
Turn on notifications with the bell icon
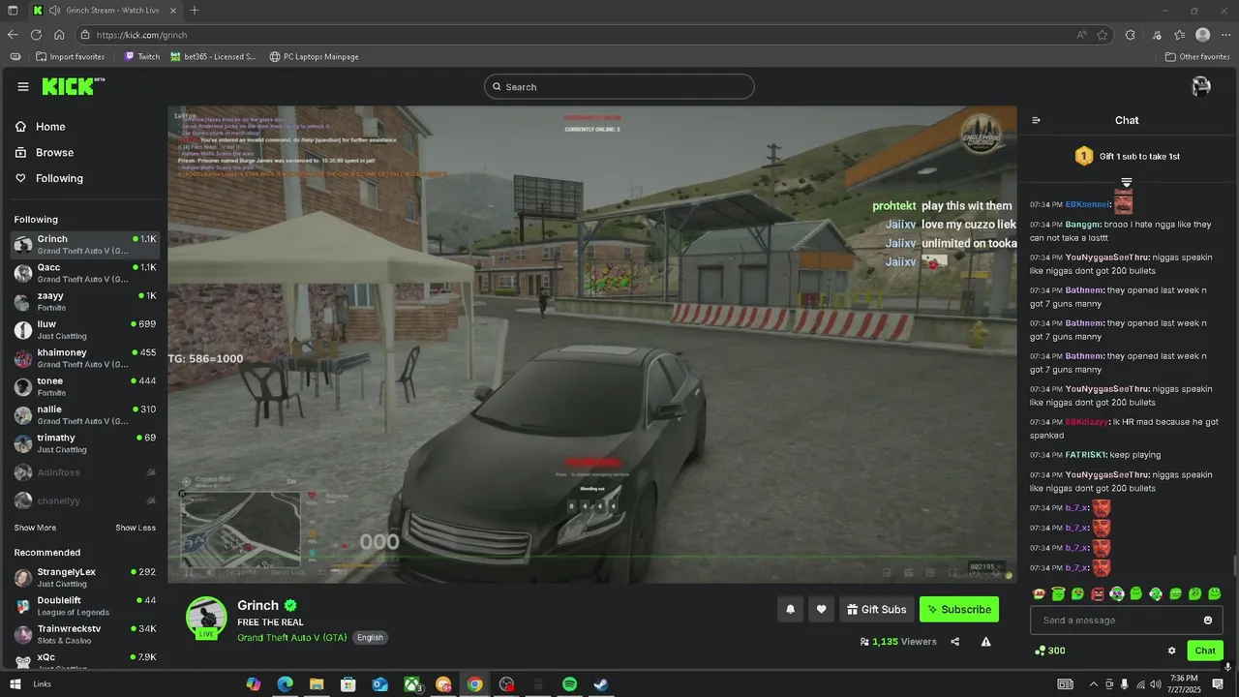click(790, 609)
